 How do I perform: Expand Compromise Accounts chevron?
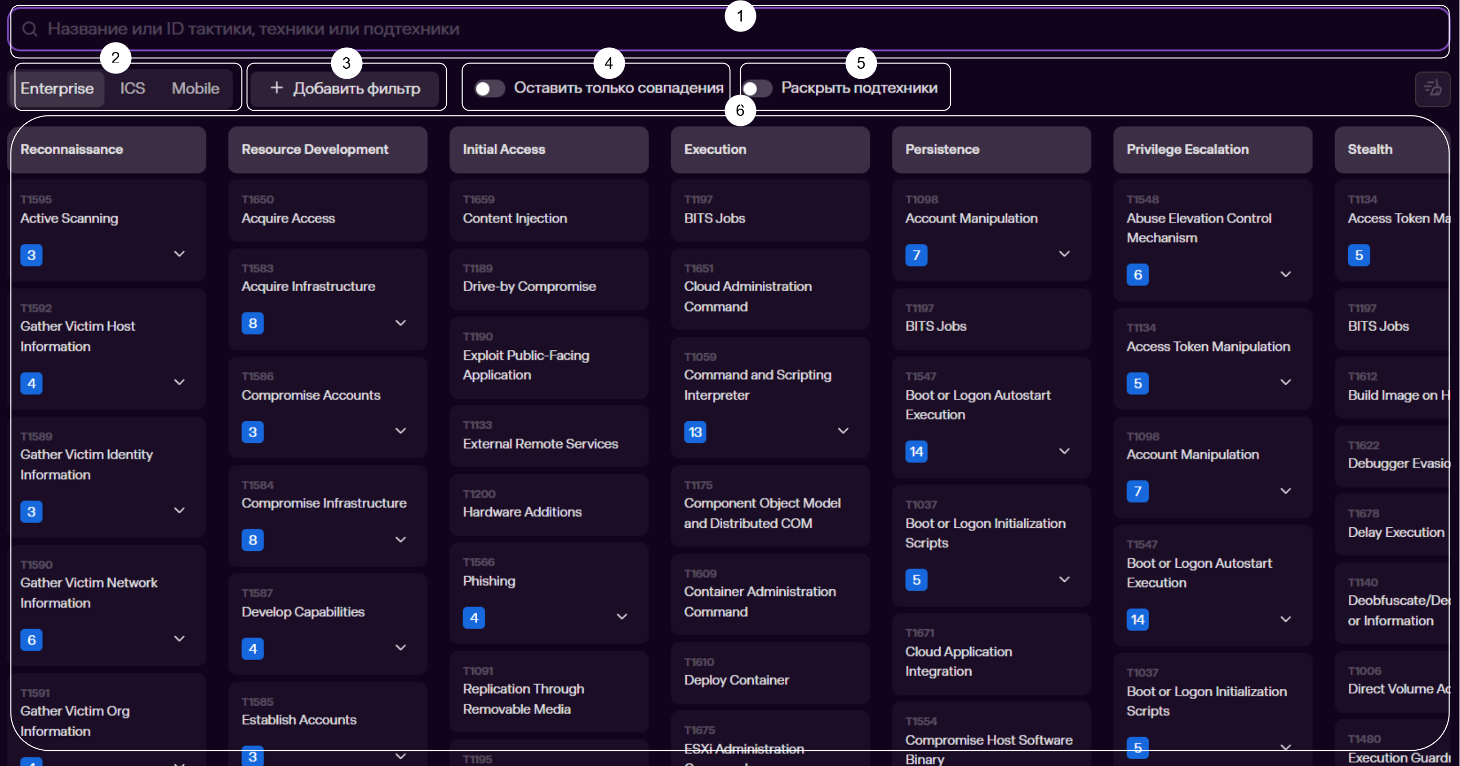(401, 431)
